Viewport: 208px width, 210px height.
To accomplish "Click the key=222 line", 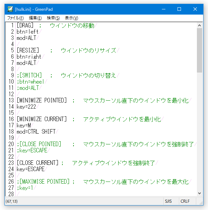I will (26, 107).
